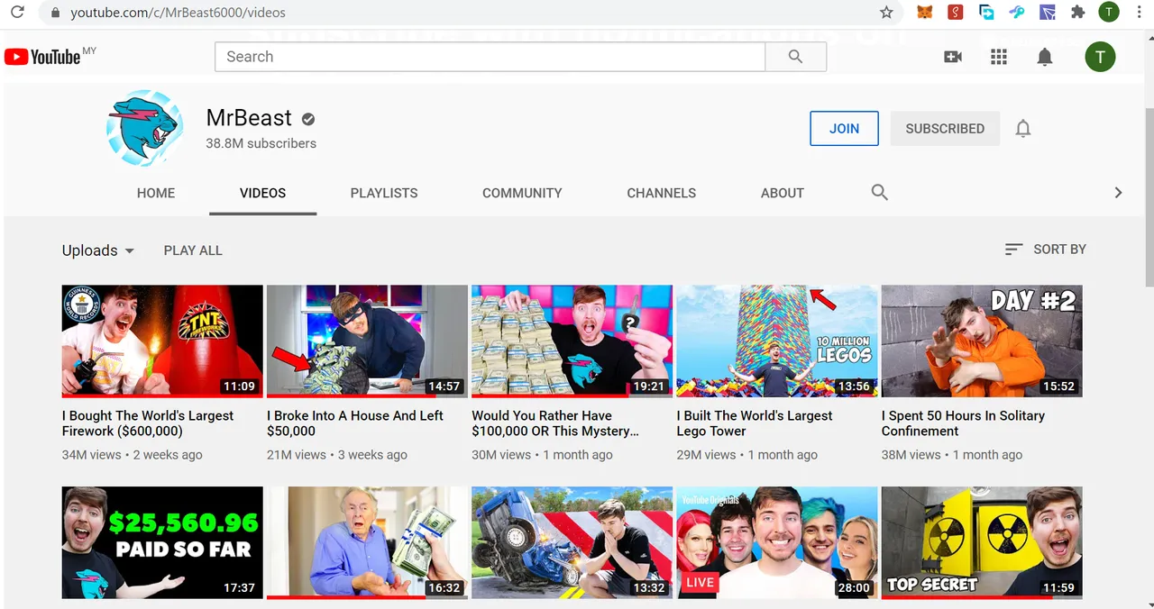This screenshot has width=1154, height=609.
Task: Bookmark this page with the star icon
Action: (x=886, y=13)
